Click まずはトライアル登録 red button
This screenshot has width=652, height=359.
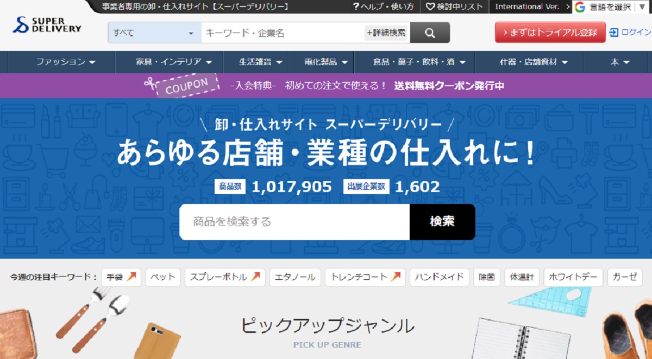pos(550,32)
